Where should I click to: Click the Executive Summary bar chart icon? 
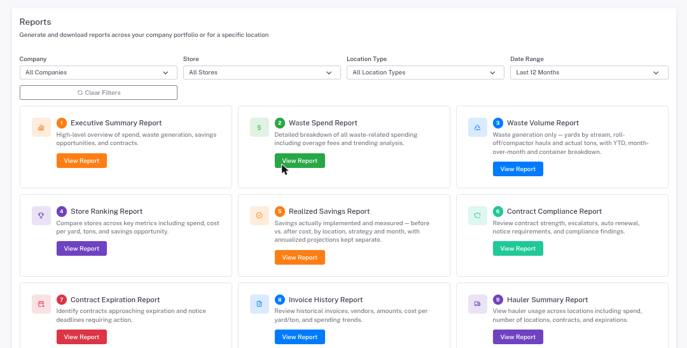click(41, 127)
